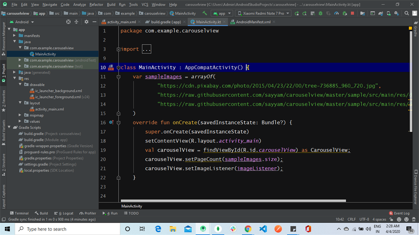419x235 pixels.
Task: Click the Search Everywhere magnifier icon
Action: pos(407,13)
